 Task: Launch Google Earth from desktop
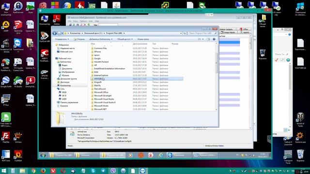point(6,82)
